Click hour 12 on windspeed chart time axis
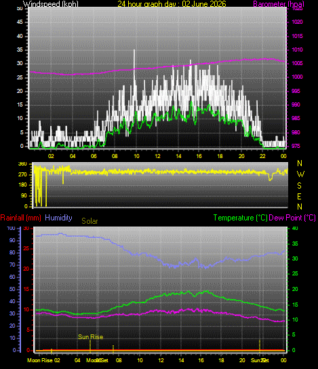 click(157, 156)
